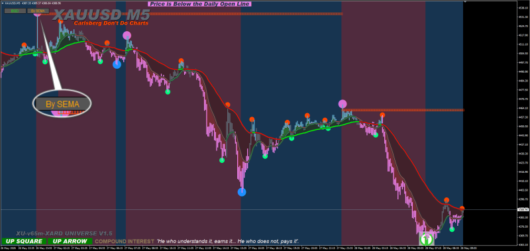
Task: Click the green UP ARROW button
Action: coord(70,241)
